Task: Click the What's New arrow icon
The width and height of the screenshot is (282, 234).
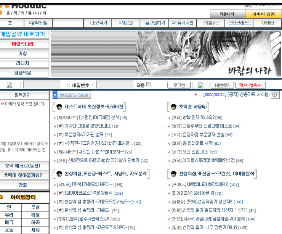Action: (x=55, y=95)
